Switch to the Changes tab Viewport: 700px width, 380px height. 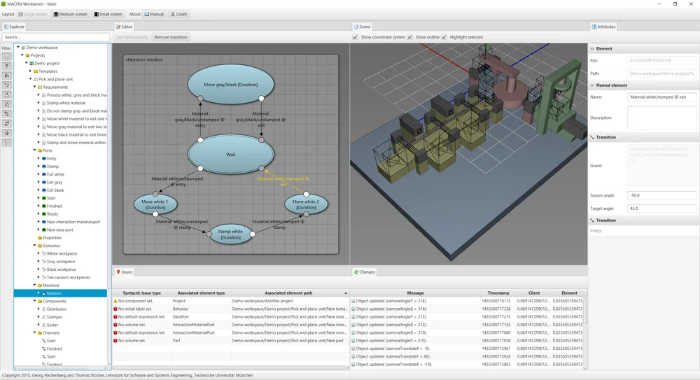[x=364, y=272]
